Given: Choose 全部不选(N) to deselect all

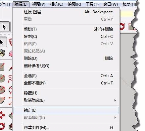Looking at the screenshot, I should pyautogui.click(x=66, y=83).
